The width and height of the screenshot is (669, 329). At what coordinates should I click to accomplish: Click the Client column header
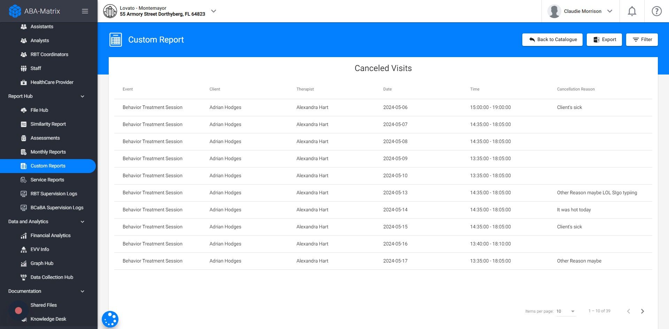[215, 89]
